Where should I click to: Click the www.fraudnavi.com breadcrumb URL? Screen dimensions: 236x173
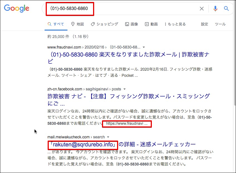[x=64, y=47]
